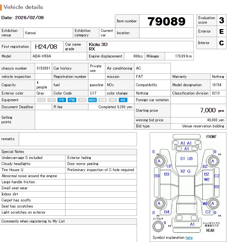Click the U2 mark on the car diagram
This screenshot has height=242, width=227.
pyautogui.click(x=169, y=166)
